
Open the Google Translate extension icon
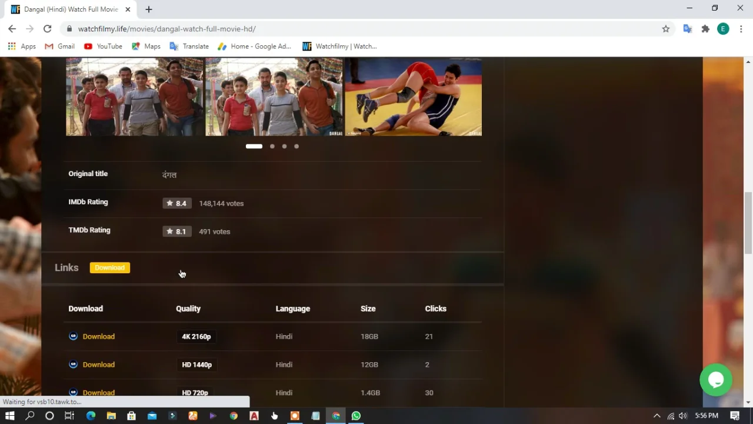(x=687, y=28)
